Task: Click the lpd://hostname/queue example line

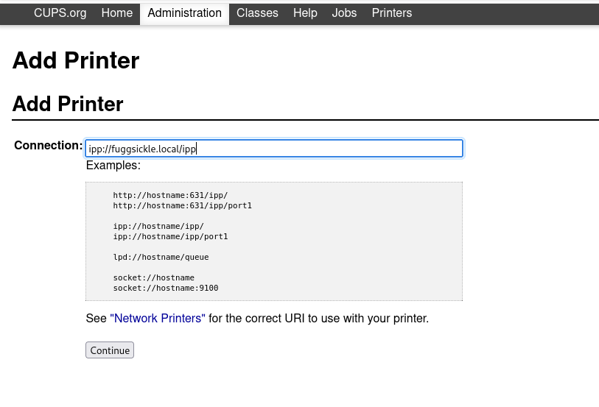Action: (x=161, y=258)
